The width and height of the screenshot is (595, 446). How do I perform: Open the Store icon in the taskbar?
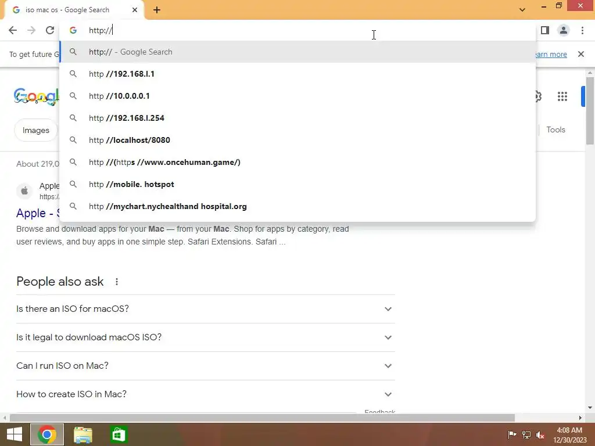(x=119, y=434)
